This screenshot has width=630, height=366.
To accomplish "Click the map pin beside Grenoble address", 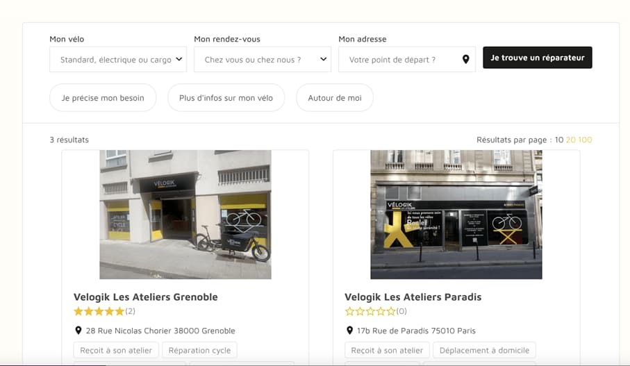I will [78, 331].
